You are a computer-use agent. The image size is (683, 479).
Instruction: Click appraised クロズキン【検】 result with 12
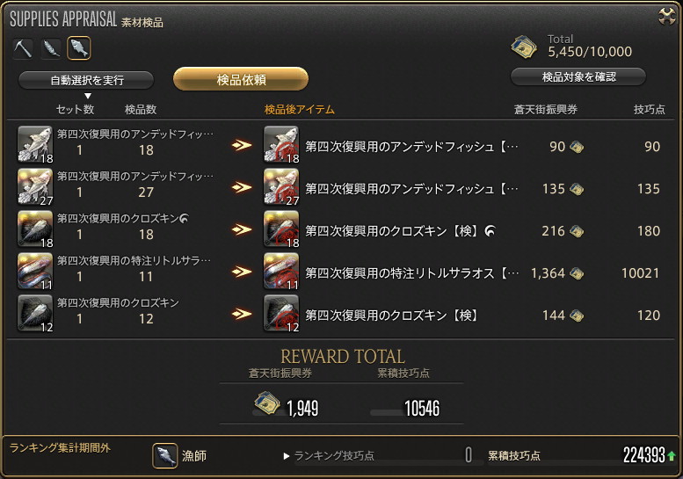281,314
